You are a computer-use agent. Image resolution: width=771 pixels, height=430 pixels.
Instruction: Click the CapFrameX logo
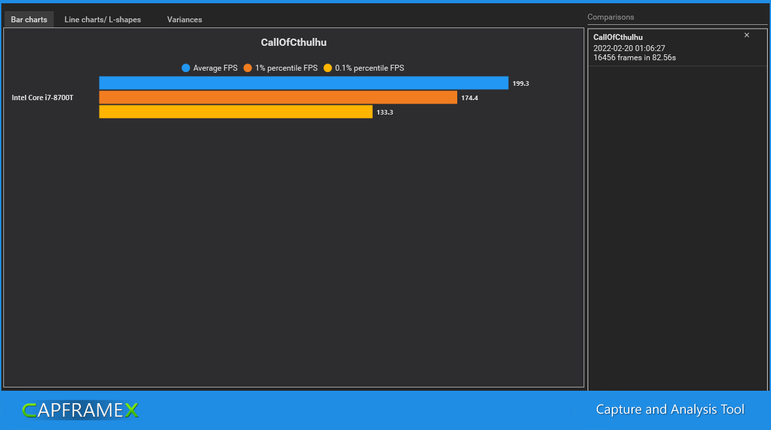pyautogui.click(x=80, y=410)
